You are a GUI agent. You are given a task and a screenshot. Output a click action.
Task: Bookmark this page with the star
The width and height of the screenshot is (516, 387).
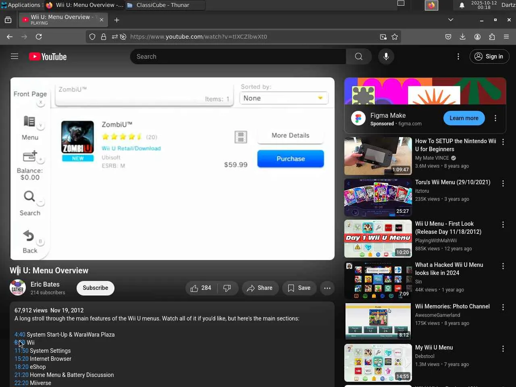[x=395, y=37]
